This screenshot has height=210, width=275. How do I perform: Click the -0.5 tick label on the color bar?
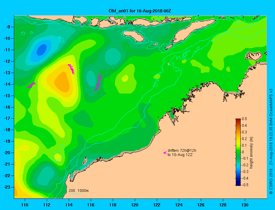point(245,185)
